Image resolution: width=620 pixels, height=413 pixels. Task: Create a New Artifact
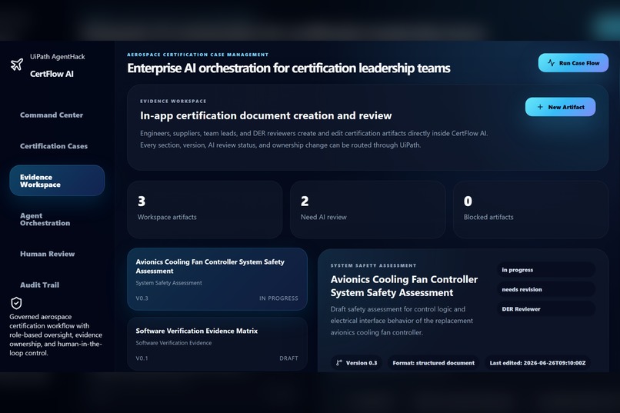coord(560,107)
